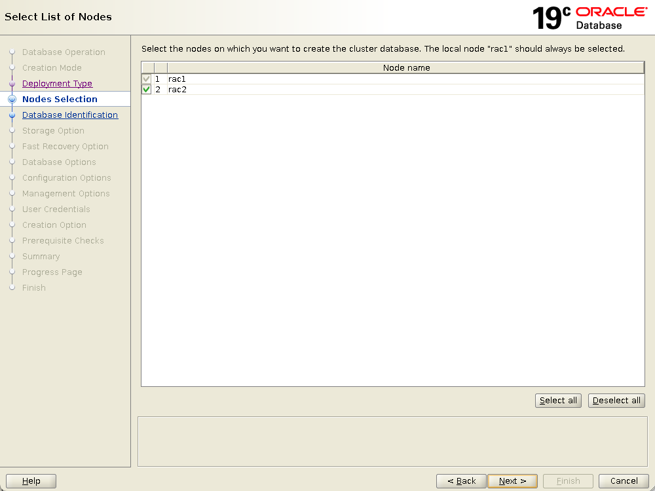
Task: Click the Select all button
Action: click(x=558, y=401)
